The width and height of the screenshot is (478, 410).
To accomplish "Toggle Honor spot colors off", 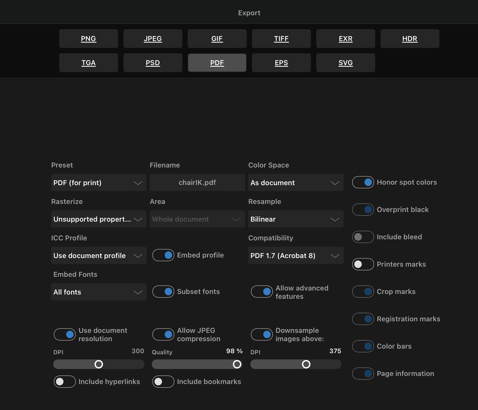I will coord(363,182).
